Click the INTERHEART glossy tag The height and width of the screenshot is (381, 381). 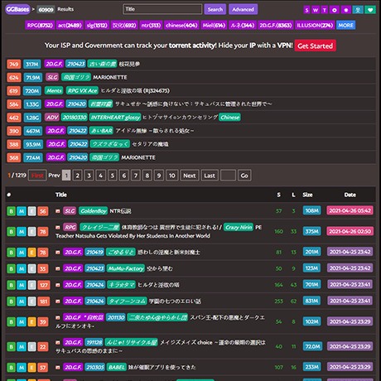(115, 118)
